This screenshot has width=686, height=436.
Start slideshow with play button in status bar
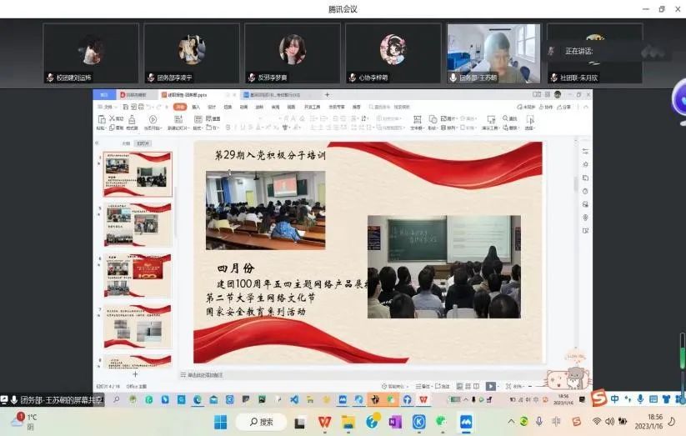tap(490, 386)
